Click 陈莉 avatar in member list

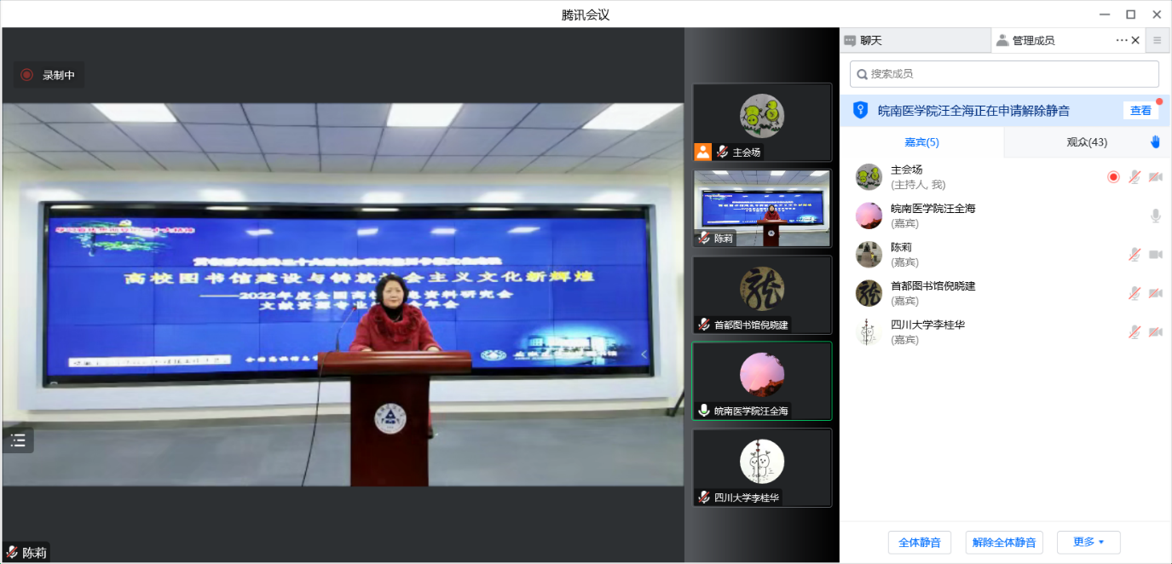(x=869, y=254)
